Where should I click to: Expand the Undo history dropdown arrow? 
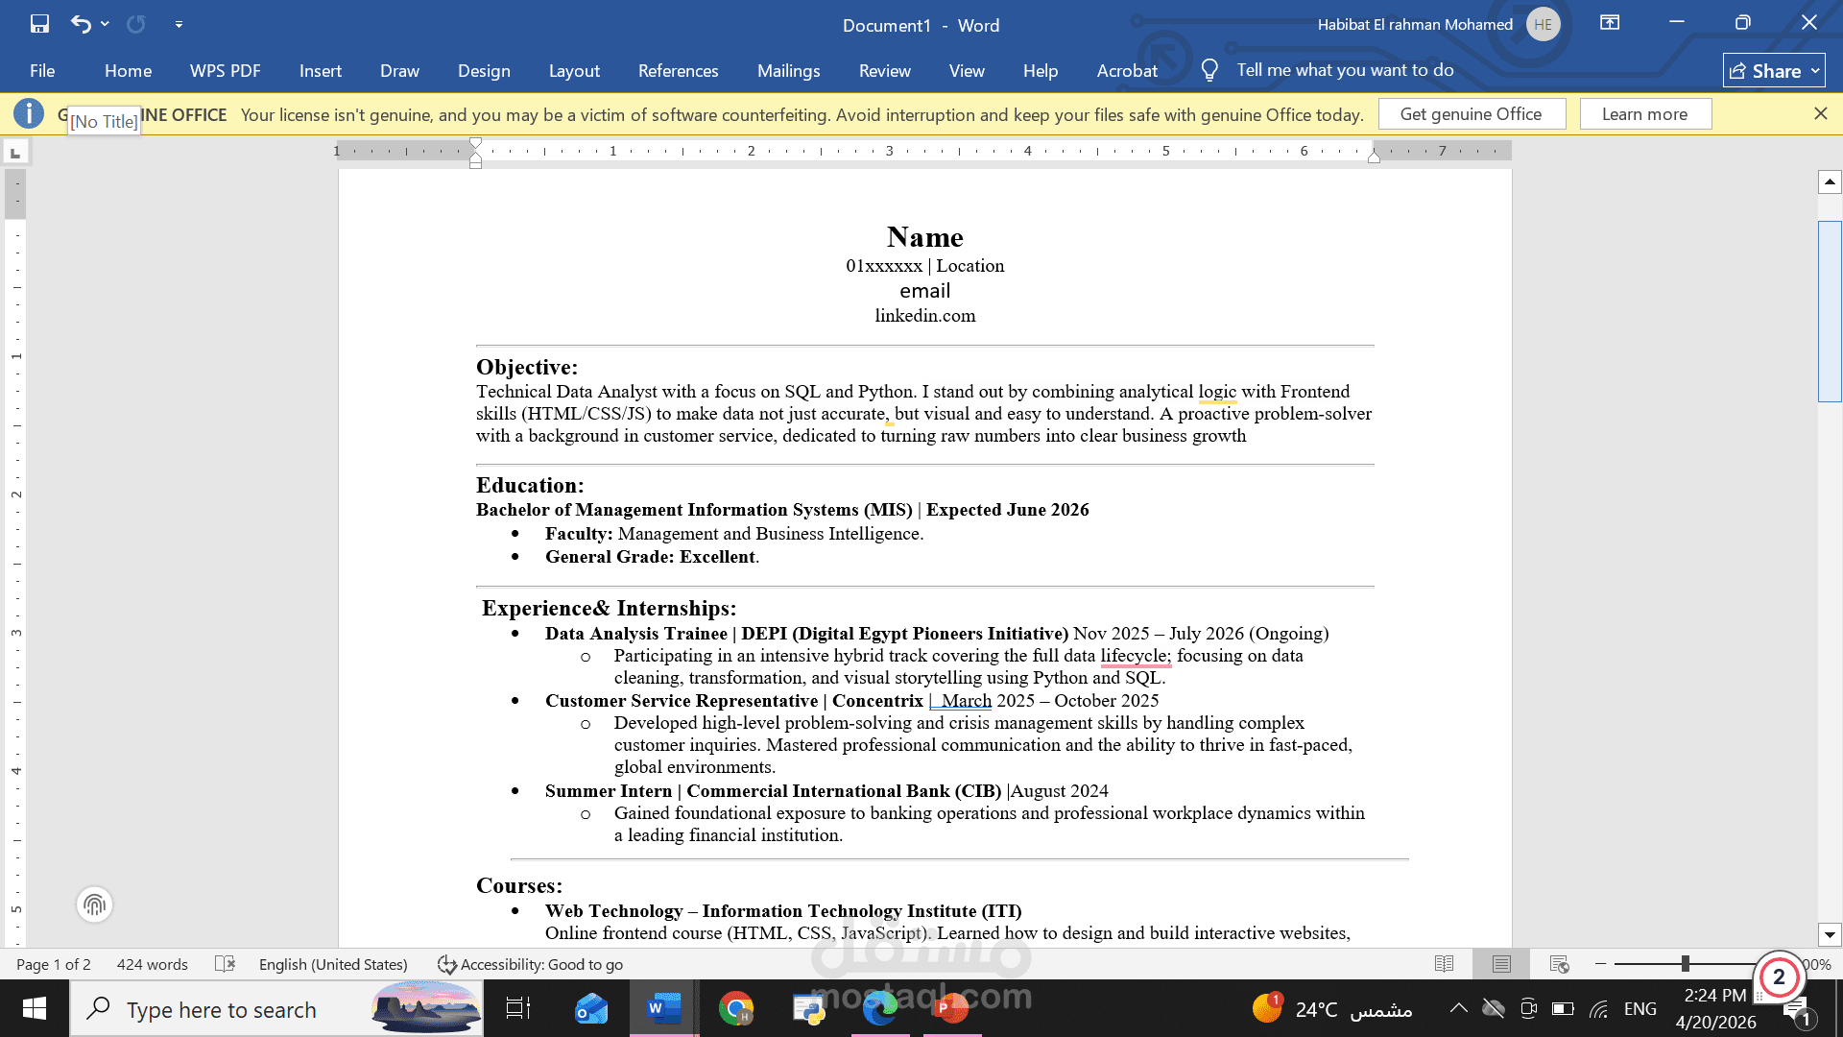[x=105, y=24]
